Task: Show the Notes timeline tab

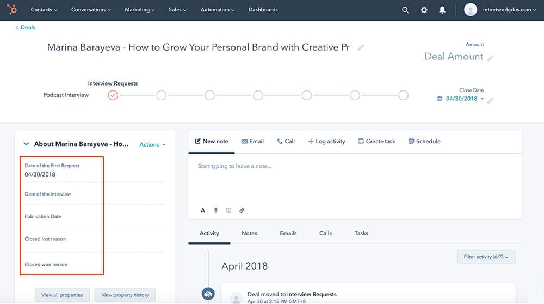Action: pyautogui.click(x=250, y=234)
